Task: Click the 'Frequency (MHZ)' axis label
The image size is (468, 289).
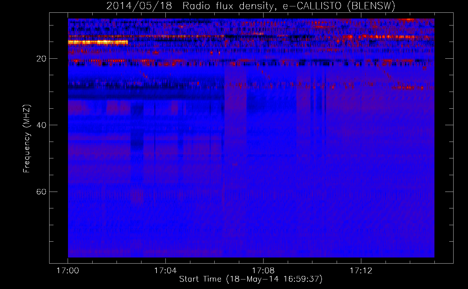Action: point(27,139)
